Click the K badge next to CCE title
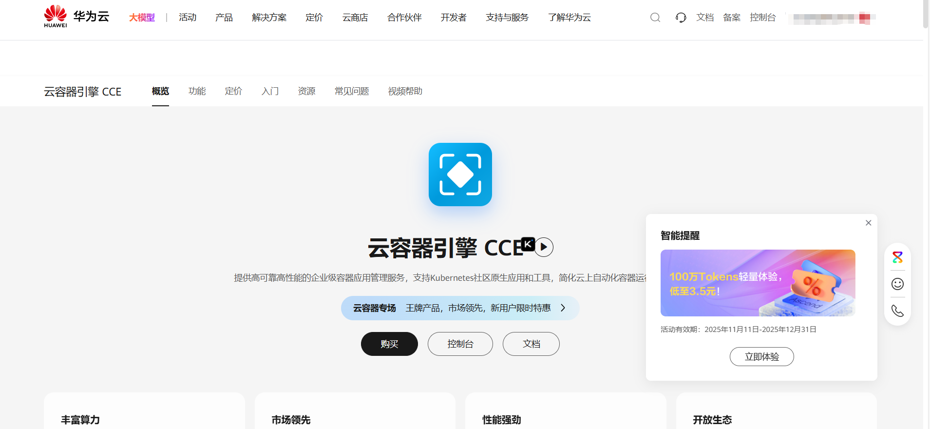The image size is (930, 429). pos(528,244)
